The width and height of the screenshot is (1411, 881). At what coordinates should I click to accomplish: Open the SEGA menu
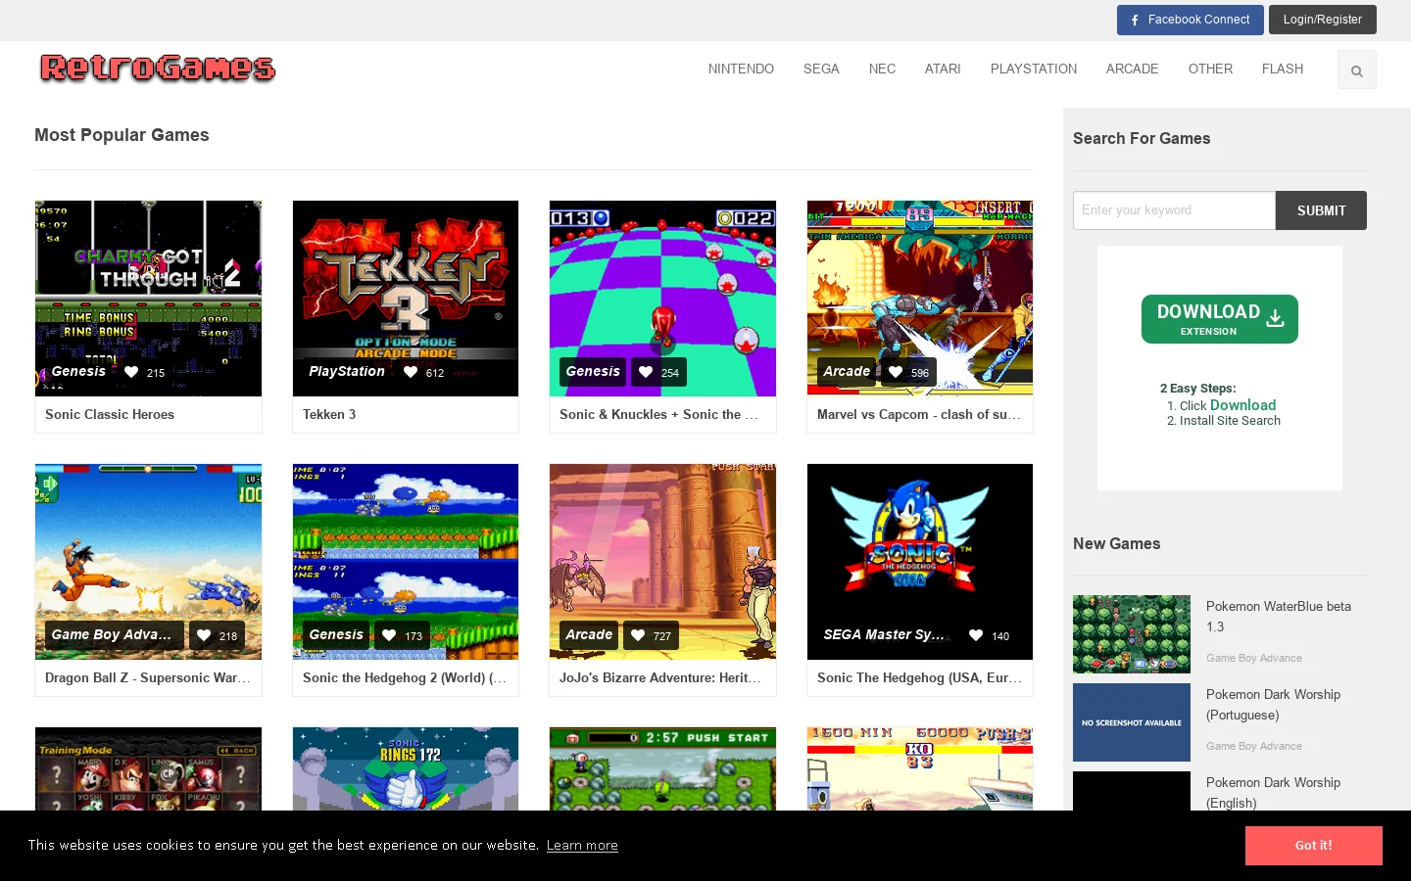[821, 70]
